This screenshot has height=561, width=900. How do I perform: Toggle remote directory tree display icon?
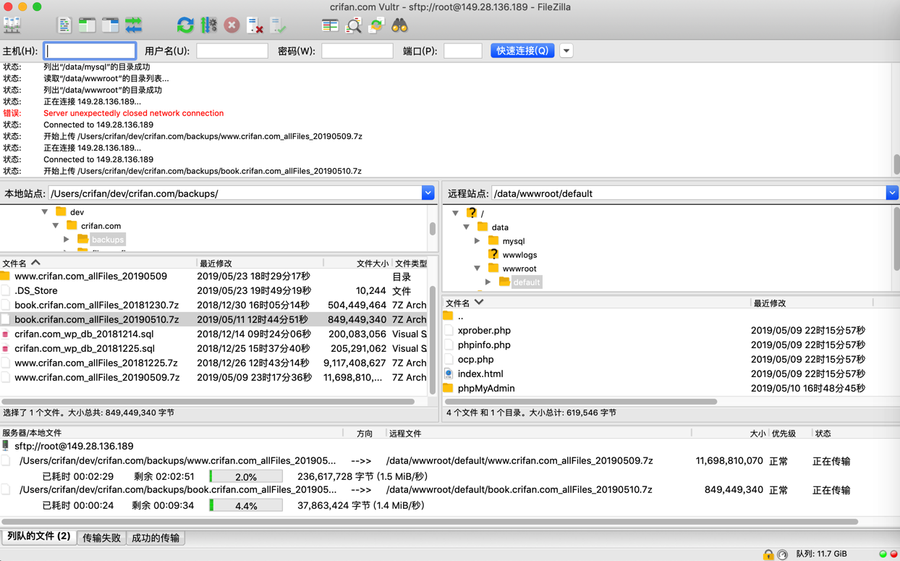point(110,25)
